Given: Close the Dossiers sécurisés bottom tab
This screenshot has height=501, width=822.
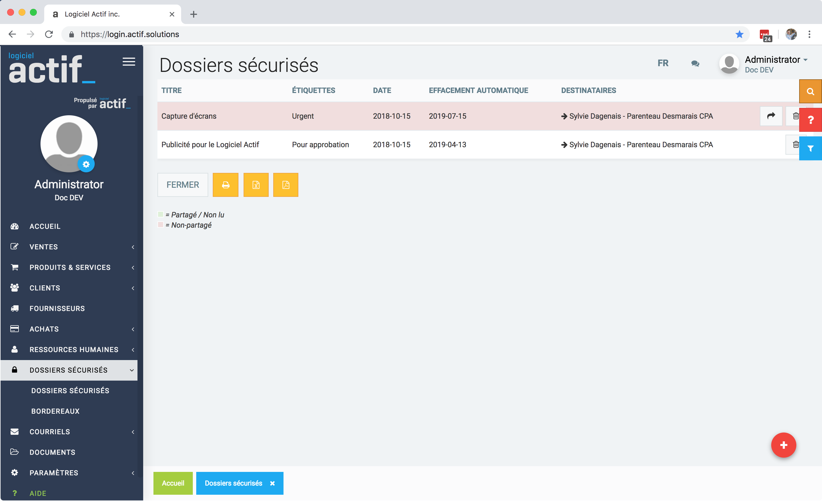Looking at the screenshot, I should coord(272,483).
